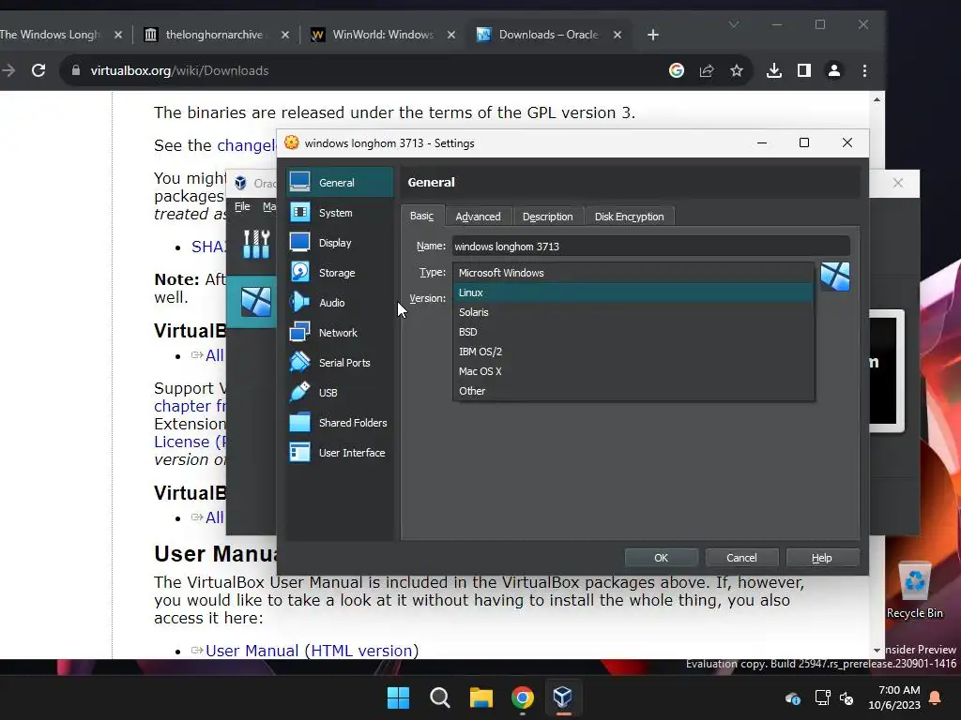Click Cancel in the Settings dialog

(741, 558)
